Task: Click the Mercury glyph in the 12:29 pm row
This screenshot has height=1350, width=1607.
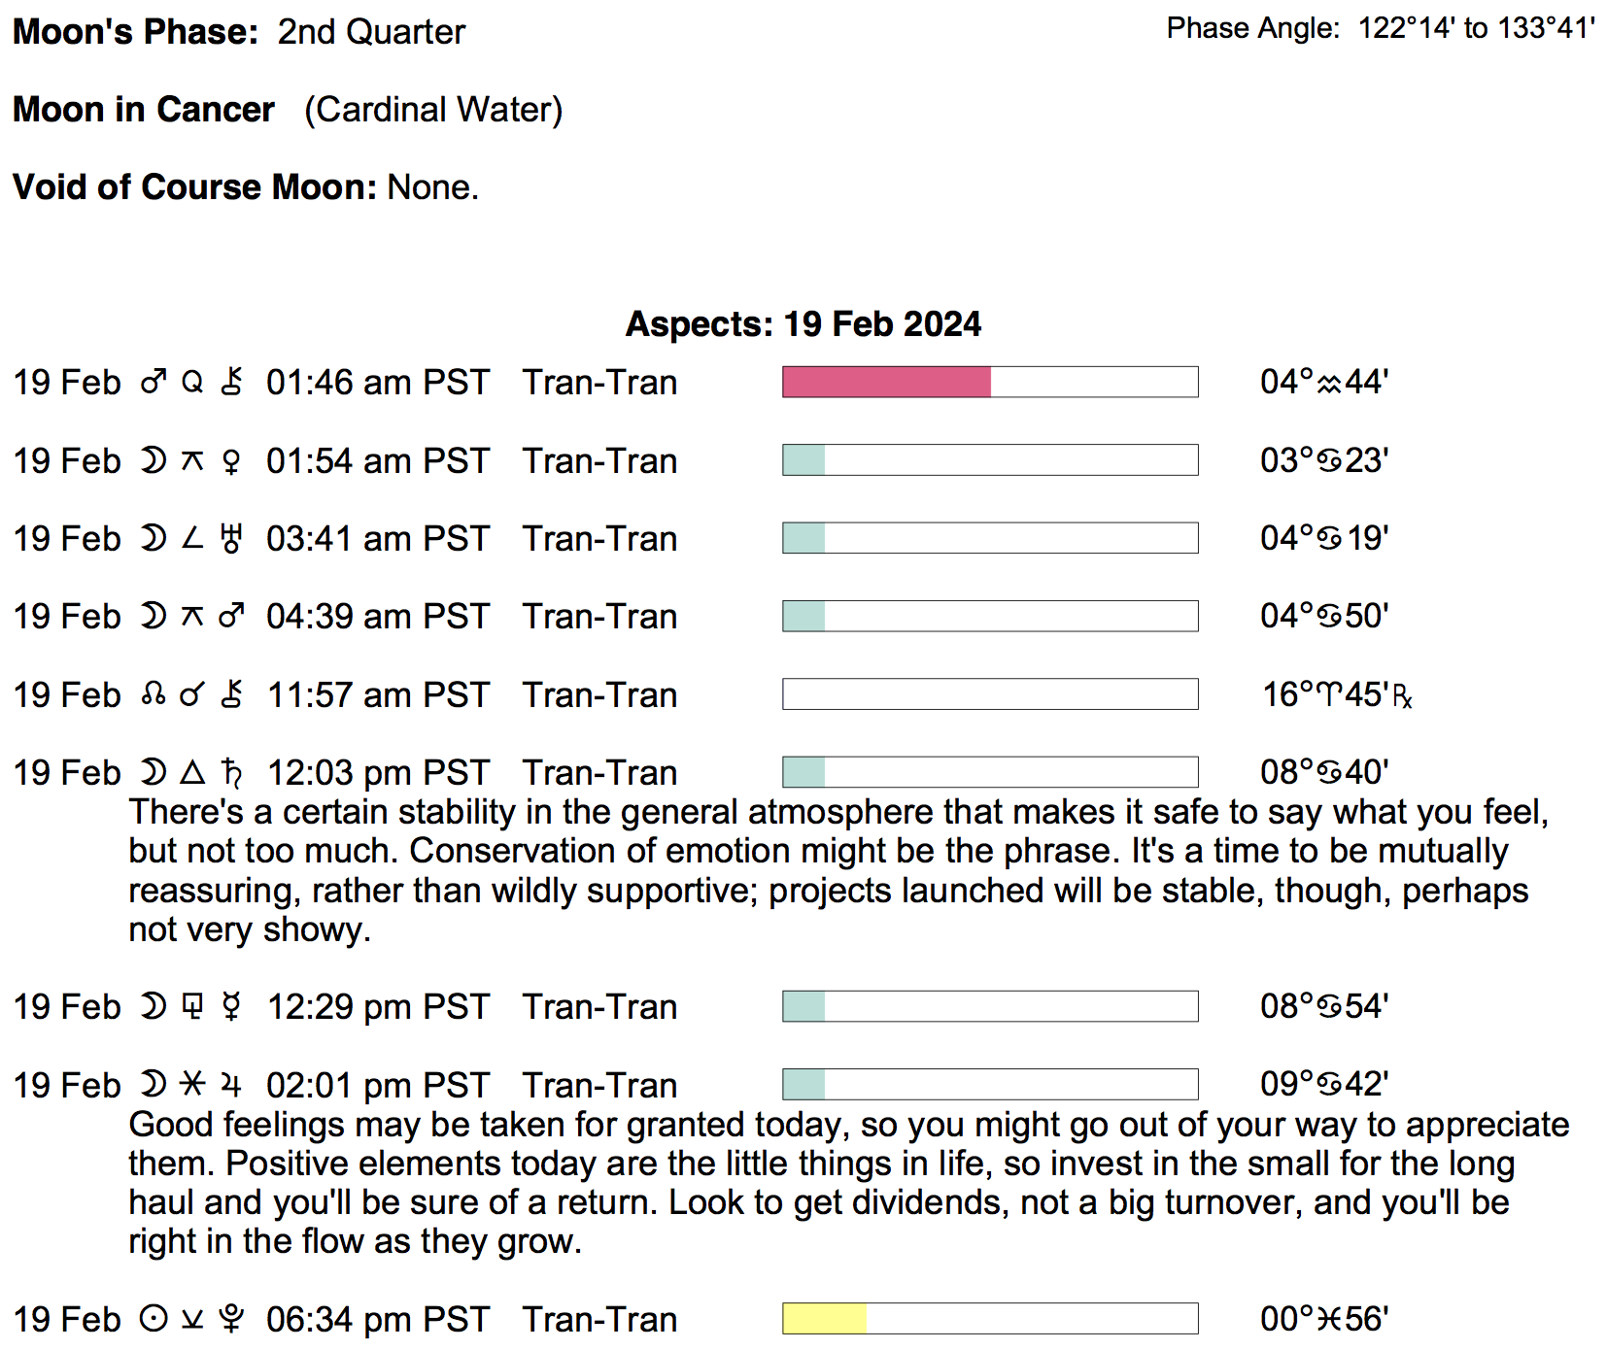Action: 231,1007
